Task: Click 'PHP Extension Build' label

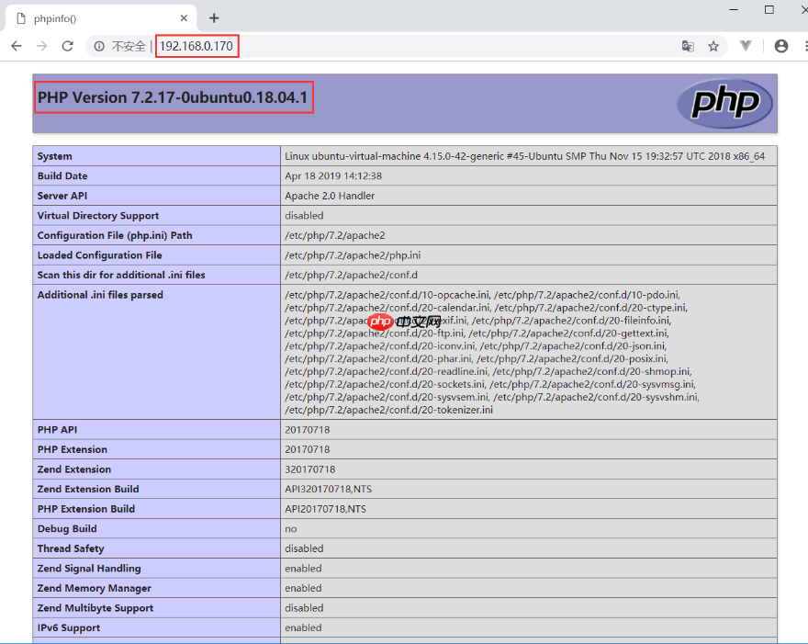Action: click(86, 509)
